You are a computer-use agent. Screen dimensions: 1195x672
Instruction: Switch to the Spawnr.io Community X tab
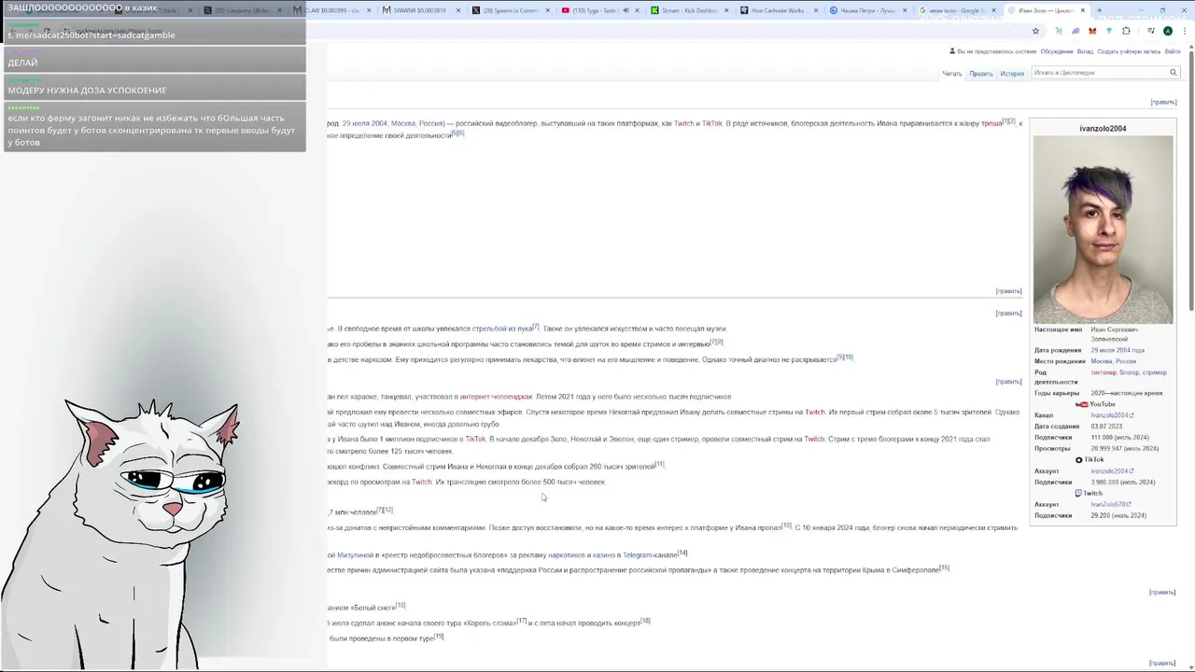[x=508, y=10]
